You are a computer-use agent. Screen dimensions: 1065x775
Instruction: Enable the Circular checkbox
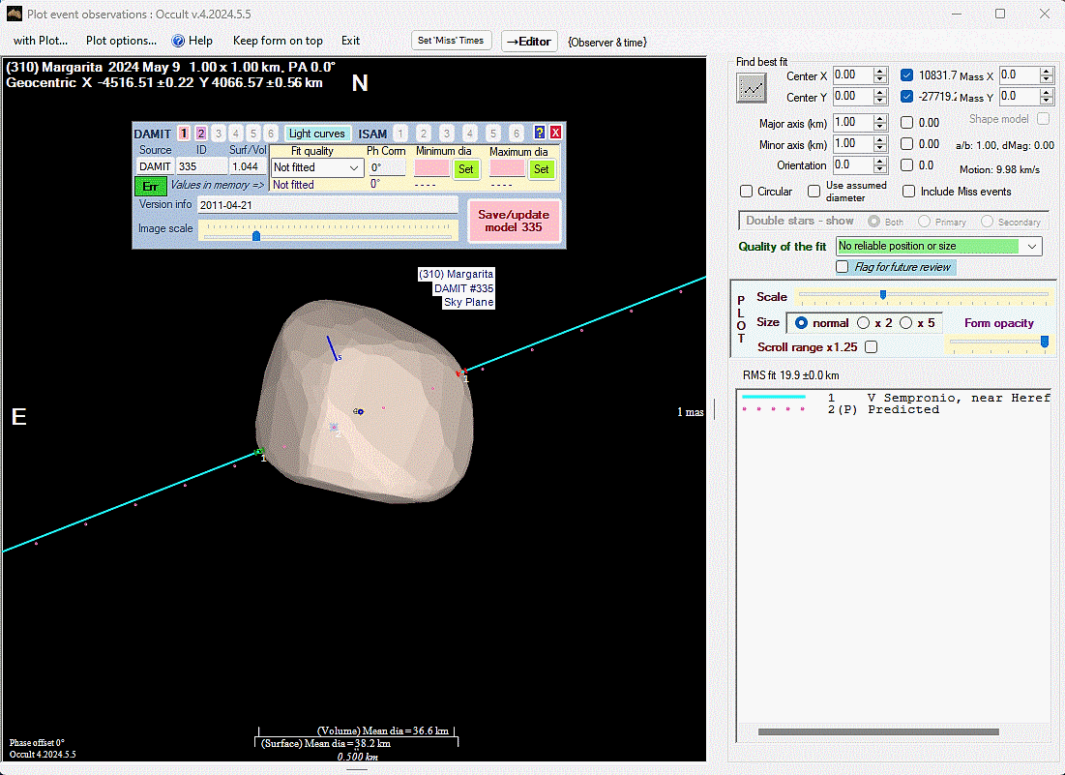point(747,192)
